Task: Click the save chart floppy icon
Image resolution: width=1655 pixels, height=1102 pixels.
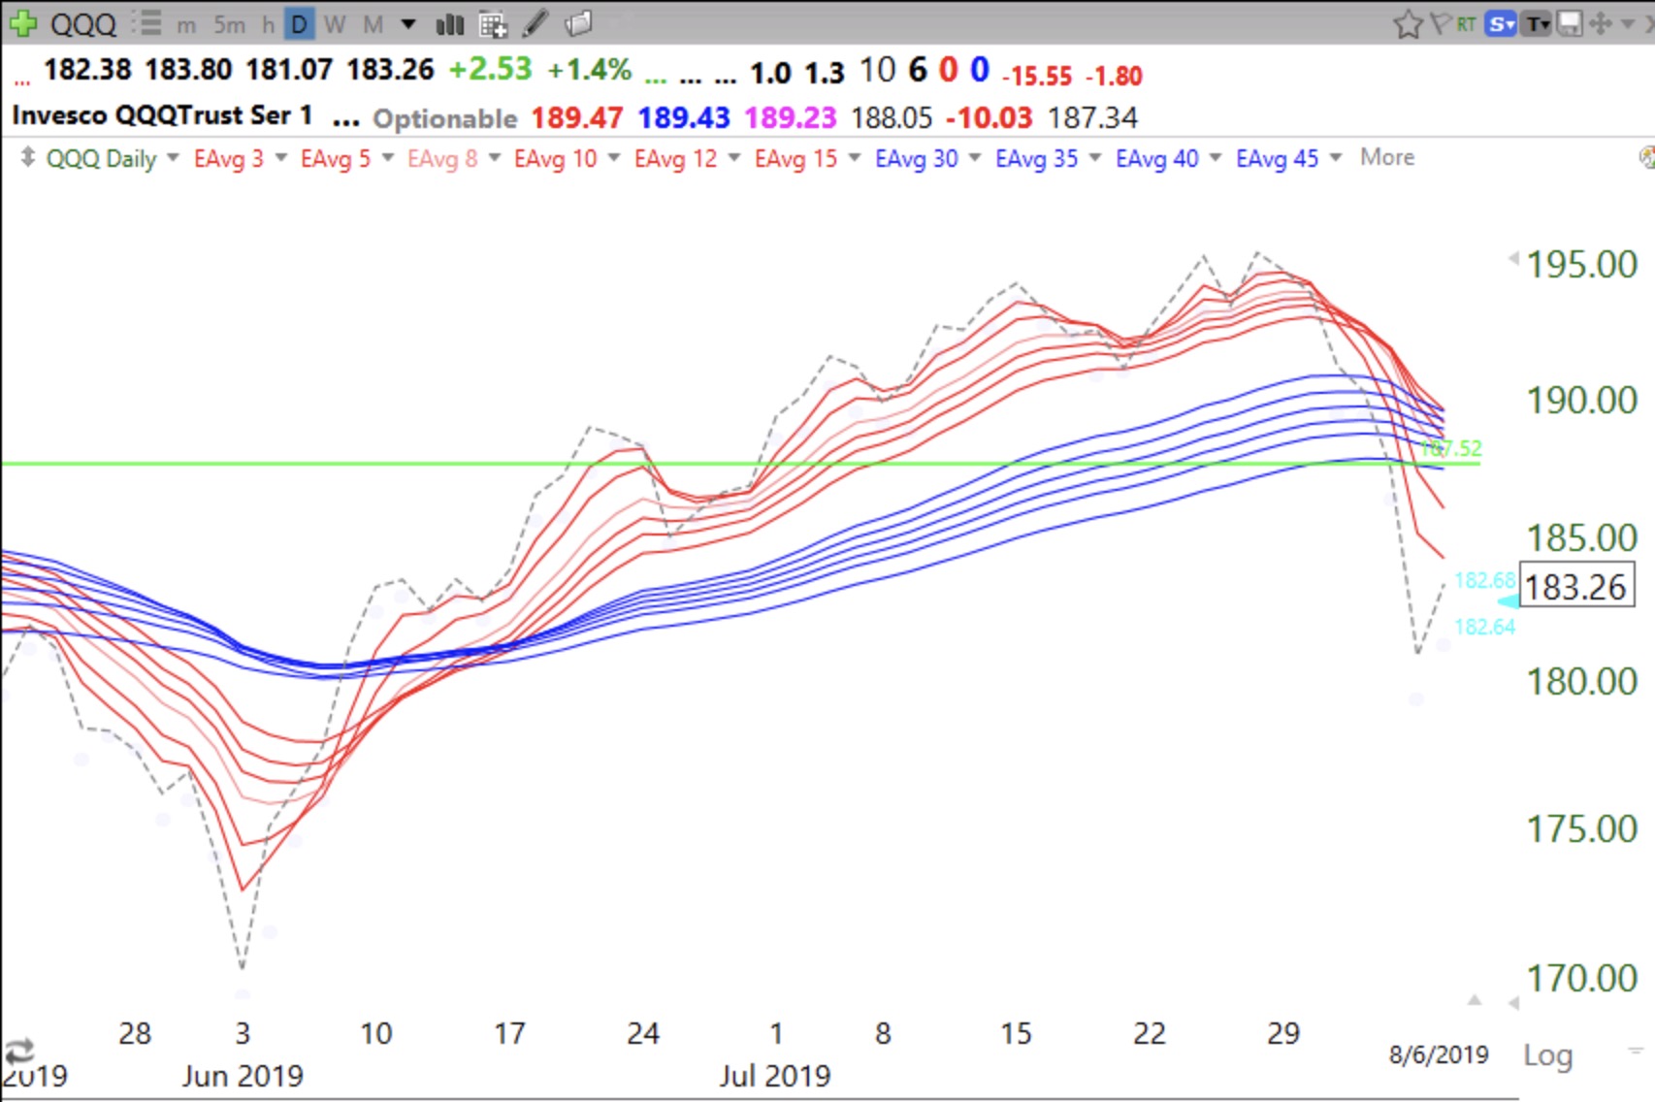Action: [1569, 24]
